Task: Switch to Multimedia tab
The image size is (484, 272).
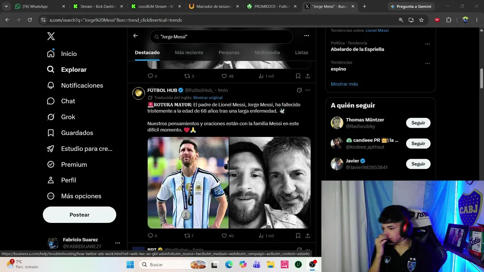Action: pyautogui.click(x=267, y=53)
